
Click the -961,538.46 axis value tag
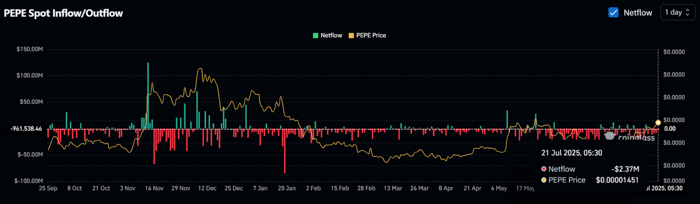tap(26, 129)
